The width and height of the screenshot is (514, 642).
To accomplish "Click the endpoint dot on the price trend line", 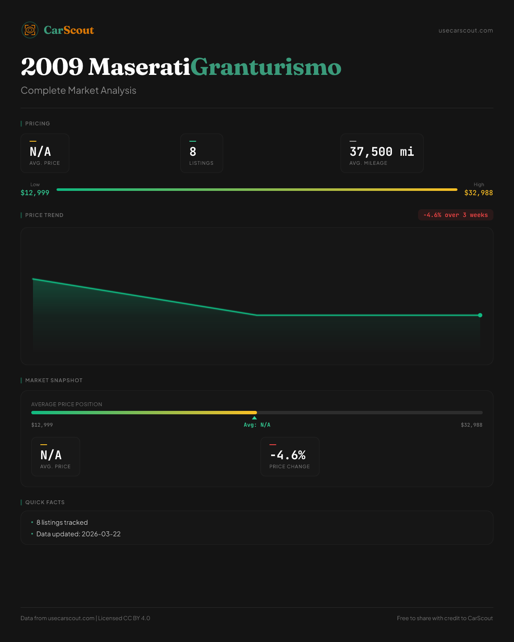I will point(480,315).
